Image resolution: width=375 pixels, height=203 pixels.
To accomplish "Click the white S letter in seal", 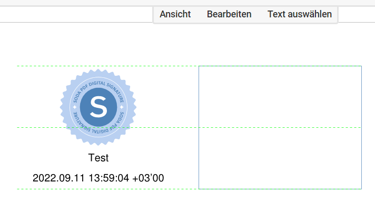I will [x=98, y=107].
